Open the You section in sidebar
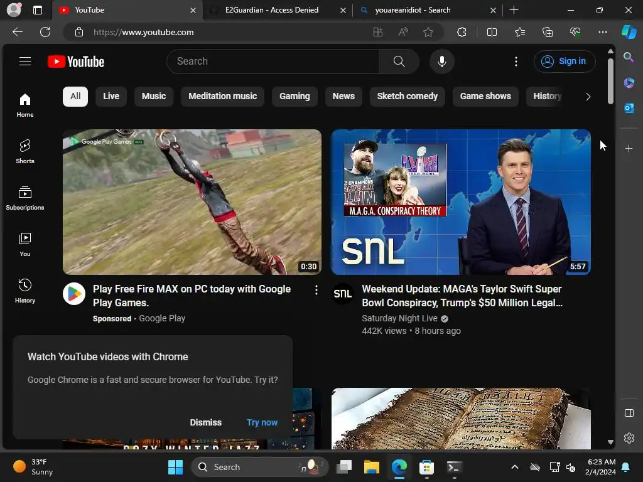 pyautogui.click(x=25, y=245)
